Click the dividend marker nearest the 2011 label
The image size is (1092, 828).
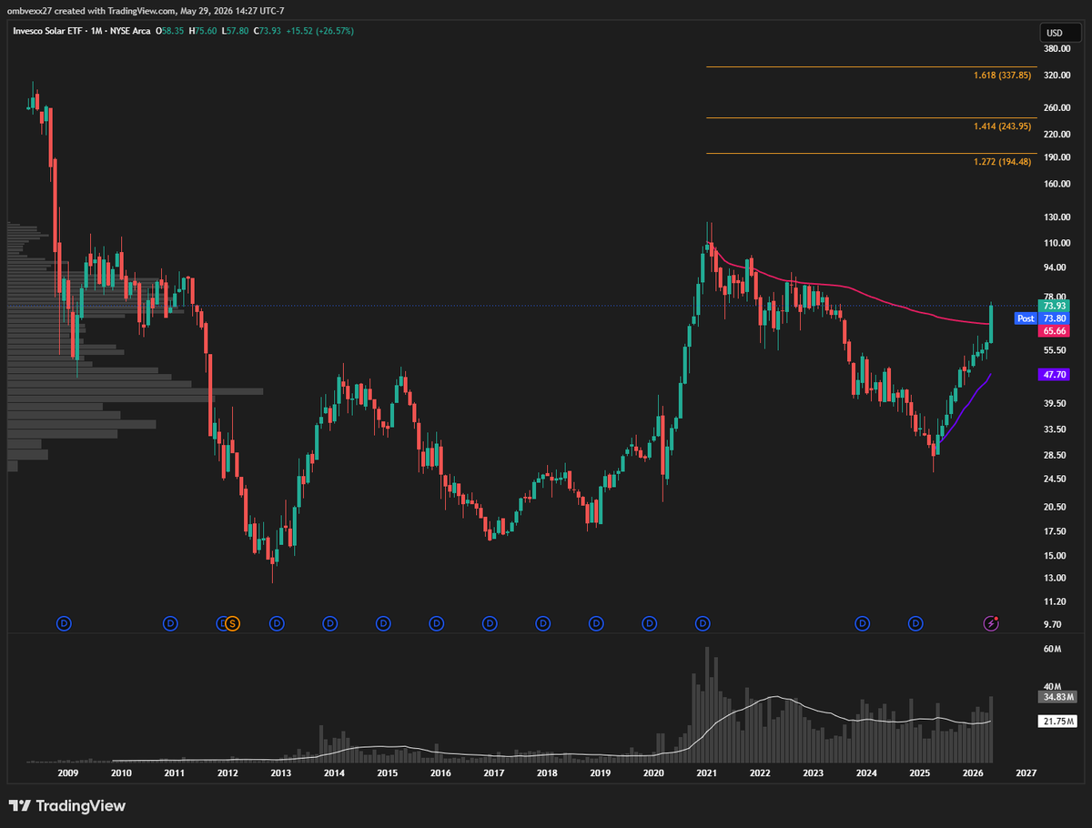point(170,623)
